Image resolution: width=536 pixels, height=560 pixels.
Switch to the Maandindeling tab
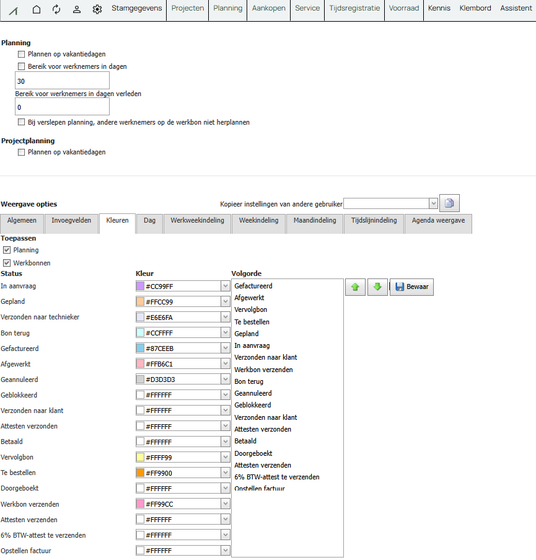(x=315, y=224)
